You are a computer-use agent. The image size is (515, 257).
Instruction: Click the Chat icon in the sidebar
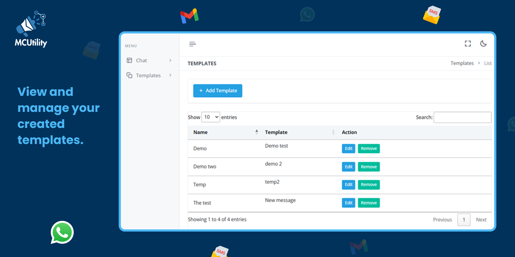pyautogui.click(x=130, y=60)
